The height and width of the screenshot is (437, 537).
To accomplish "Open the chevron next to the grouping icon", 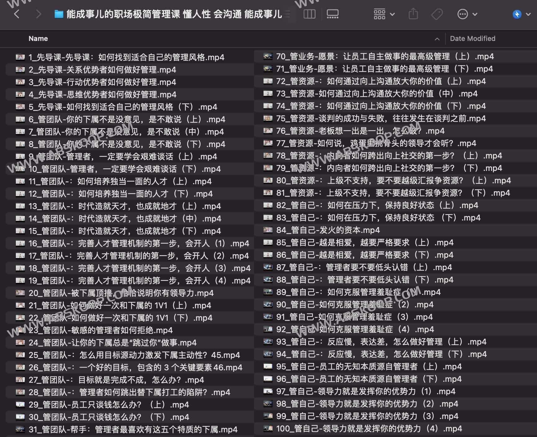I will 392,15.
